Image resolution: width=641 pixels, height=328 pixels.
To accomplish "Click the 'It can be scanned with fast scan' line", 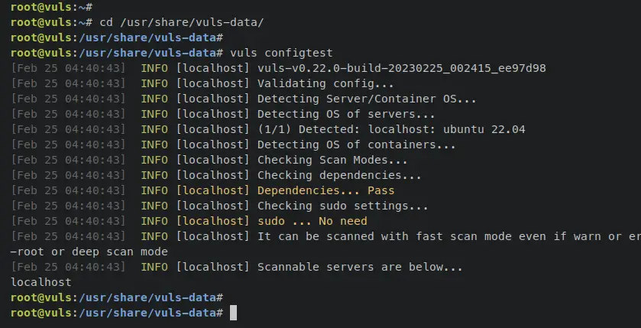I will 449,236.
